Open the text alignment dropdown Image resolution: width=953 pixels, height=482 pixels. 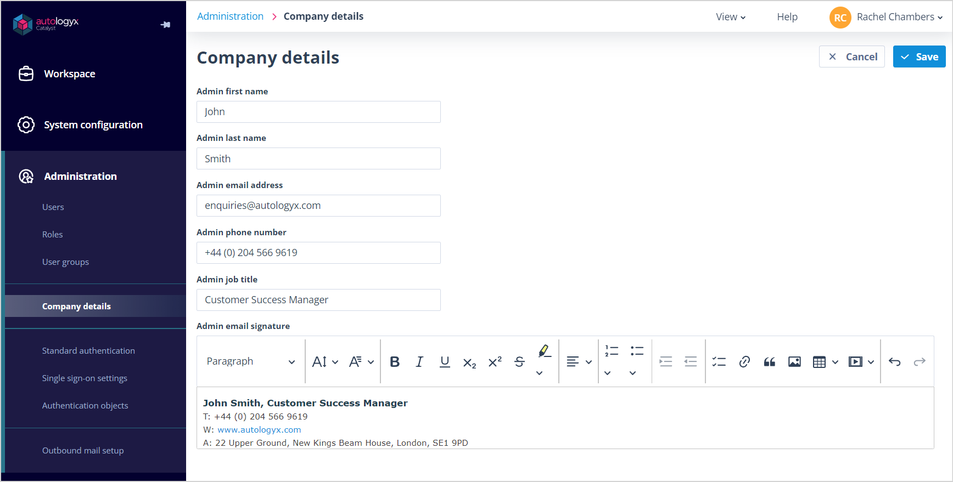(x=579, y=361)
